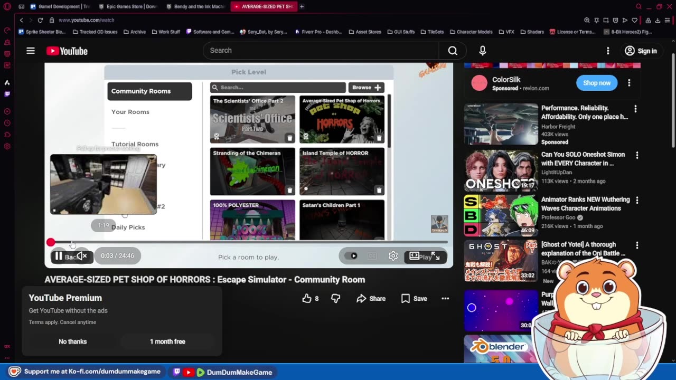Click the bookmark heart icon in toolbar
The image size is (676, 380).
click(x=634, y=20)
